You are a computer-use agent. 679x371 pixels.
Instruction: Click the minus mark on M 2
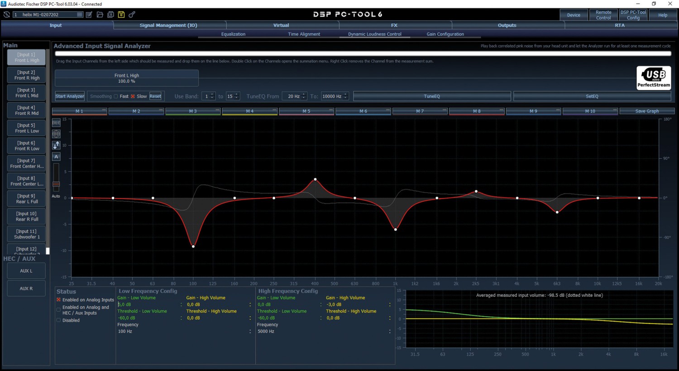[161, 110]
